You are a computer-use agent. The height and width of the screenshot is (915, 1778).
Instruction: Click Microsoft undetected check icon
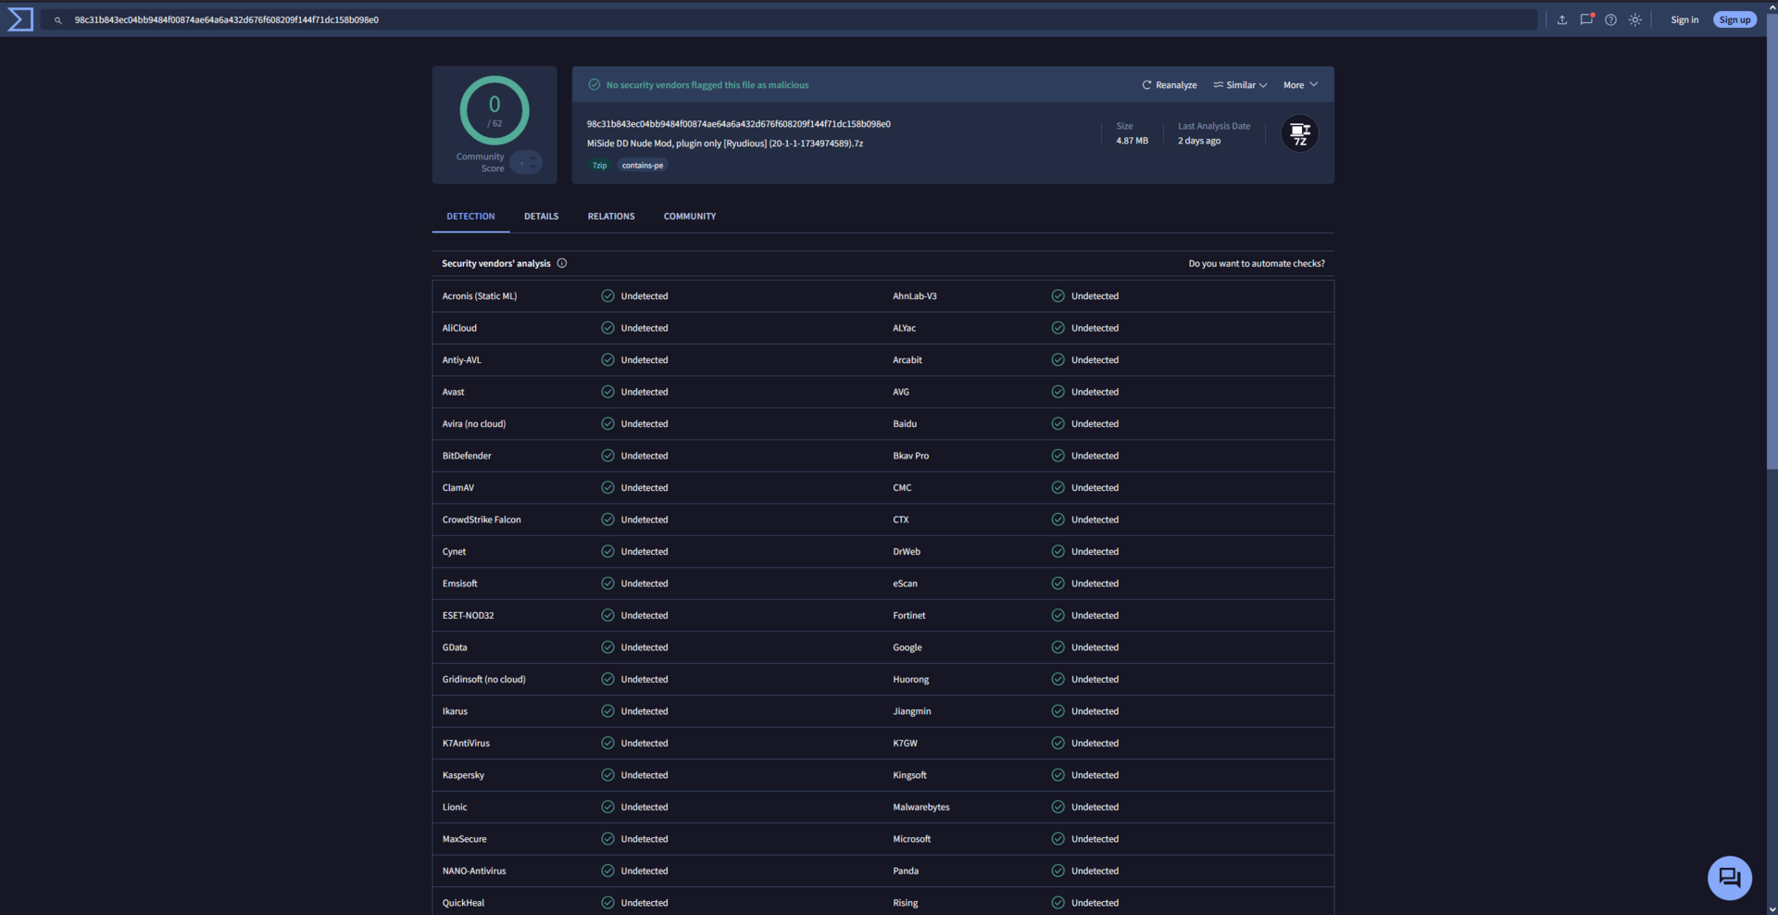[x=1058, y=839]
